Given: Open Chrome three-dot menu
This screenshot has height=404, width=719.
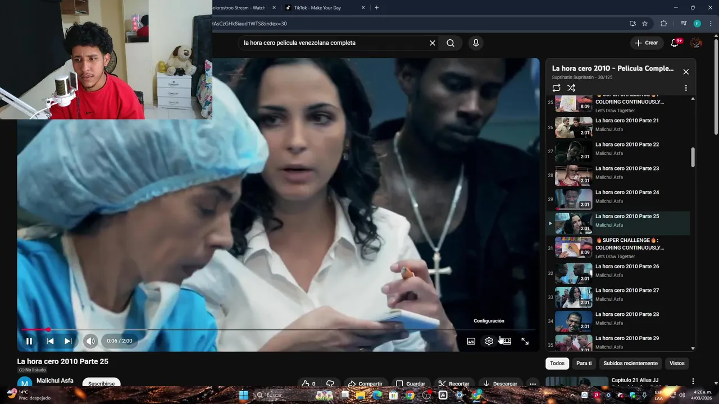Looking at the screenshot, I should tap(711, 24).
